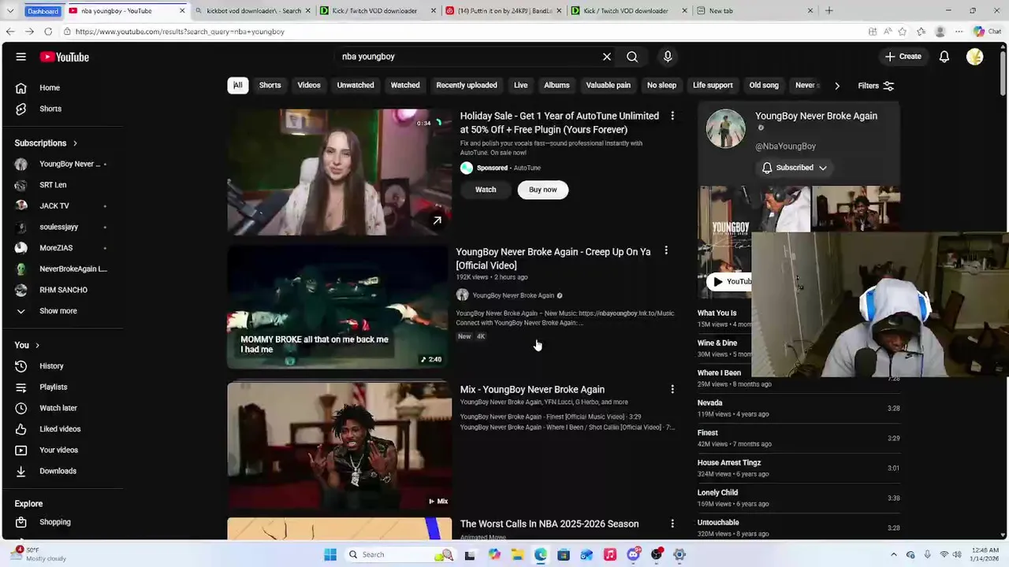Image resolution: width=1009 pixels, height=567 pixels.
Task: Open Watch later in the sidebar
Action: tap(58, 408)
